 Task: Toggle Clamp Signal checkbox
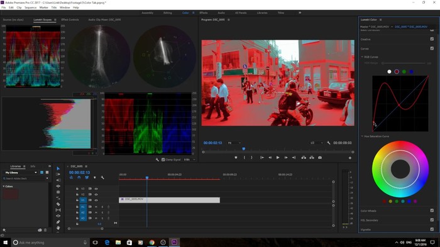point(163,160)
